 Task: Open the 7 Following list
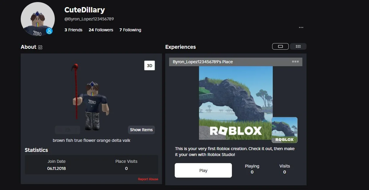tap(130, 30)
